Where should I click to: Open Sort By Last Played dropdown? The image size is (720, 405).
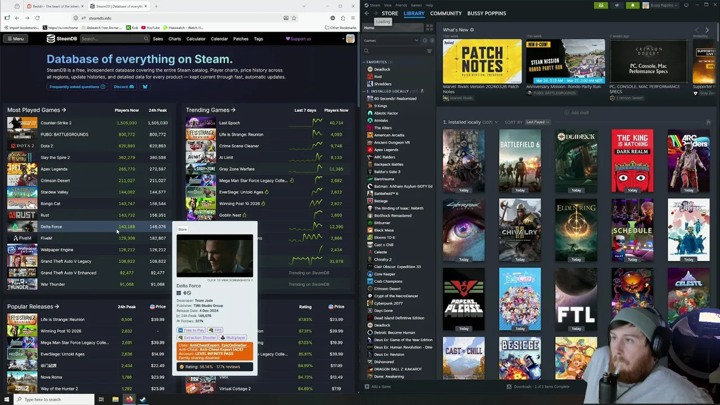coord(538,122)
